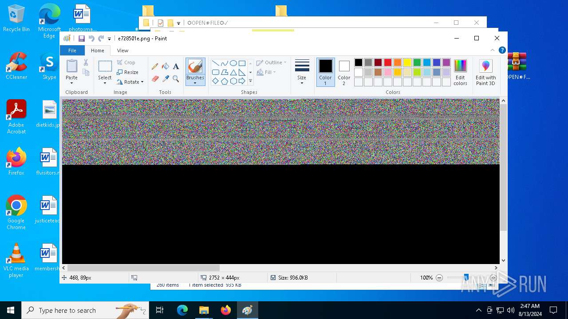This screenshot has width=568, height=319.
Task: Select the Eraser tool
Action: click(155, 78)
